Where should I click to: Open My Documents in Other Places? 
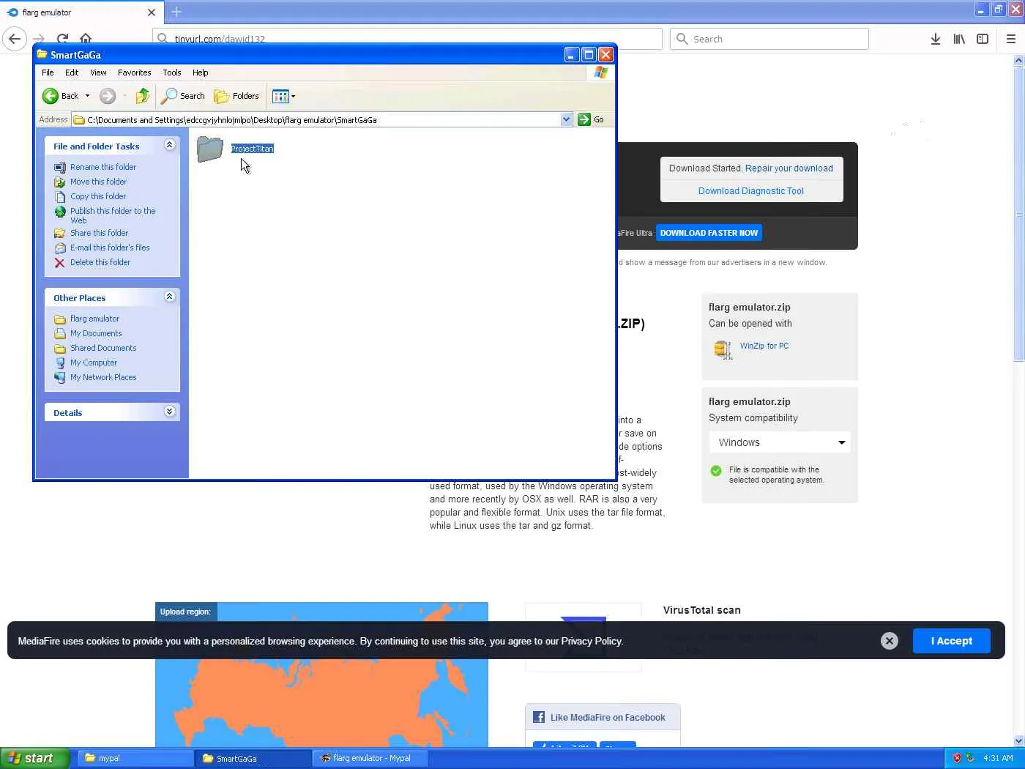click(x=96, y=333)
